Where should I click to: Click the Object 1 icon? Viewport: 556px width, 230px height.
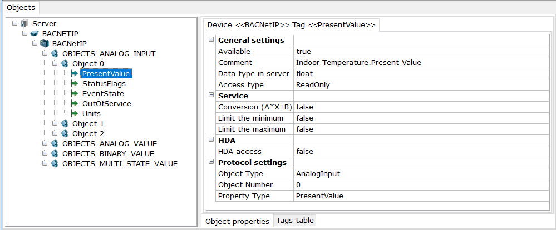pos(64,124)
